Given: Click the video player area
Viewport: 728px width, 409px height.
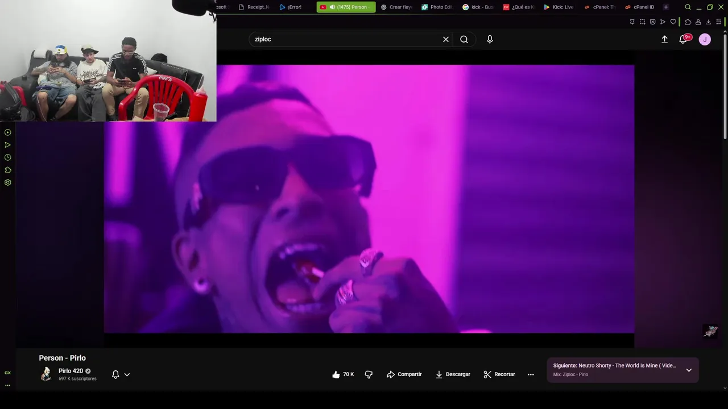Looking at the screenshot, I should [x=369, y=199].
